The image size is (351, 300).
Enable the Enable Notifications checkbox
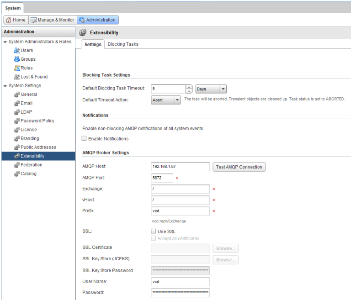[84, 139]
